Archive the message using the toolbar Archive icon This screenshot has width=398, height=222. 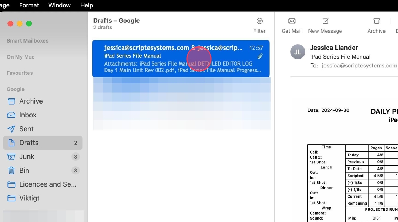[376, 21]
